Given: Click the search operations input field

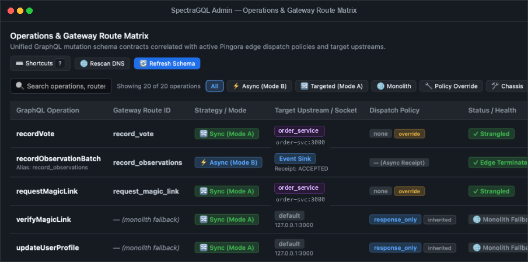Looking at the screenshot, I should coord(61,86).
